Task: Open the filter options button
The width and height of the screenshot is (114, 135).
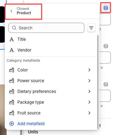Action: point(91,28)
